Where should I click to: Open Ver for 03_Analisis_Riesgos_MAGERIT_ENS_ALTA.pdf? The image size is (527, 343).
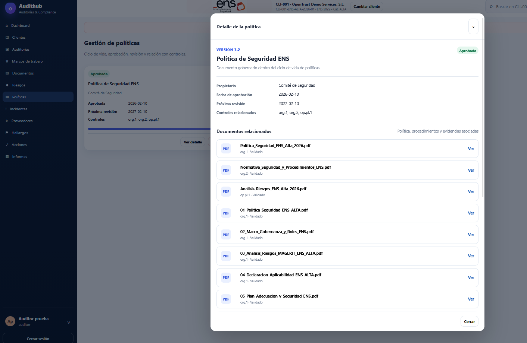(x=471, y=256)
